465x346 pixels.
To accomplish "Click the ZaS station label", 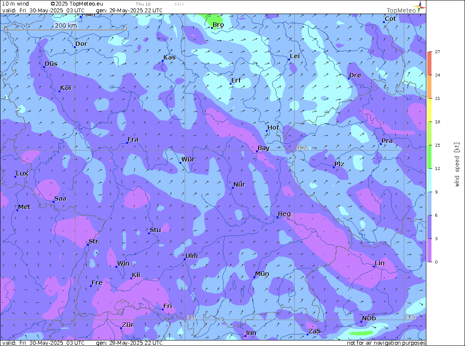I will 315,331.
